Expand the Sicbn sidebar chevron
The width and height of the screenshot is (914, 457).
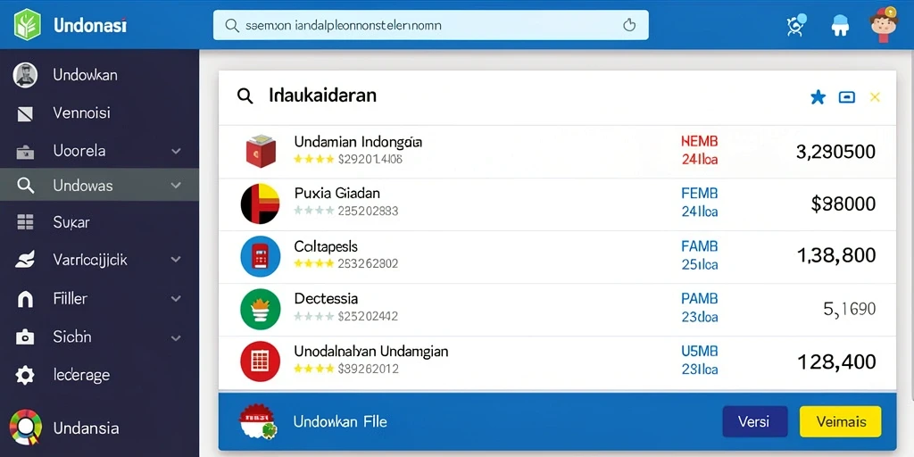point(176,337)
